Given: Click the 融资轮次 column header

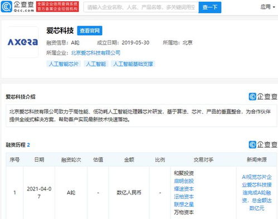Looking at the screenshot, I should 71,160.
